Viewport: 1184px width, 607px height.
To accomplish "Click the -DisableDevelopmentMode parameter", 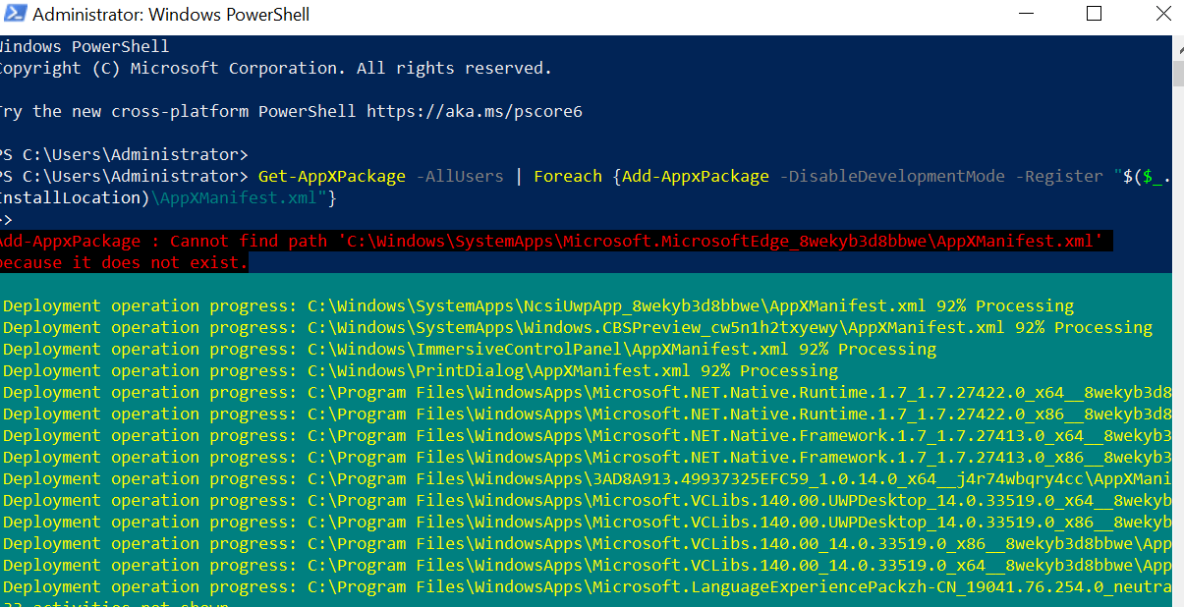I will tap(892, 176).
